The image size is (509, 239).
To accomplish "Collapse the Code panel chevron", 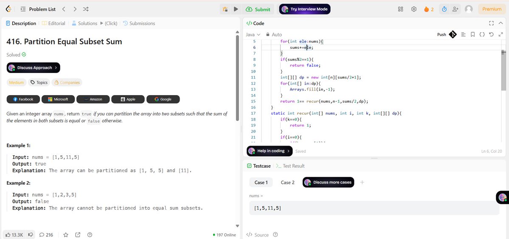I will 501,23.
